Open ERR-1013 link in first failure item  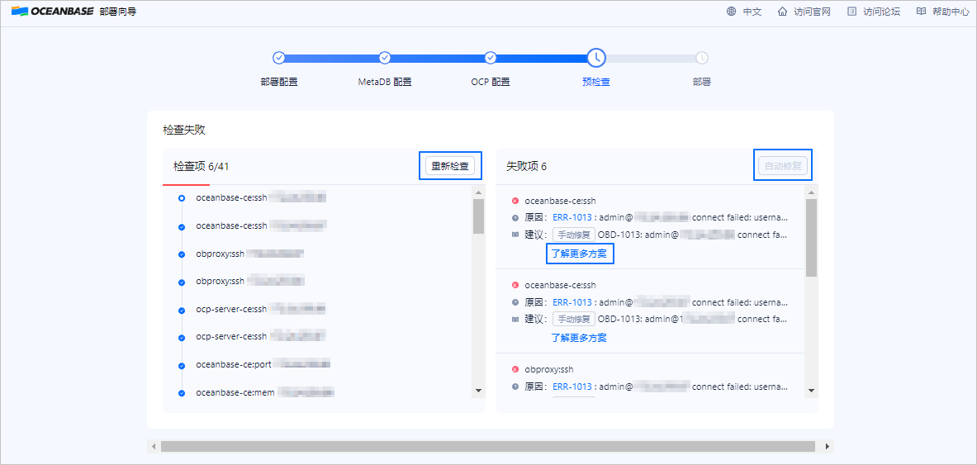(572, 217)
